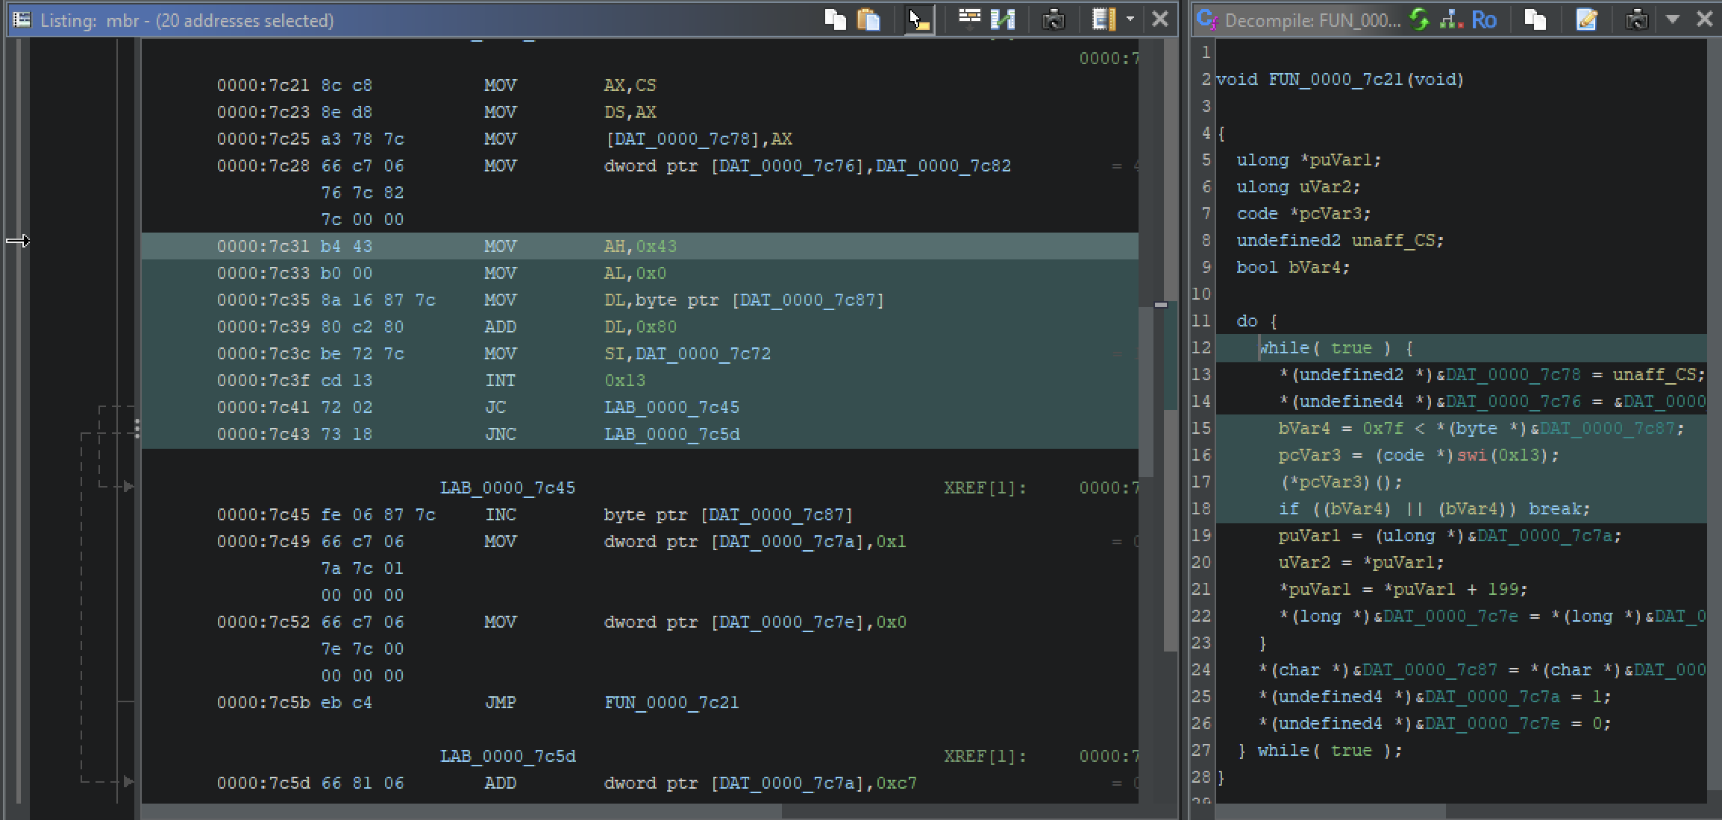Click address 0000:7c21 in the Listing
1722x820 pixels.
(263, 85)
